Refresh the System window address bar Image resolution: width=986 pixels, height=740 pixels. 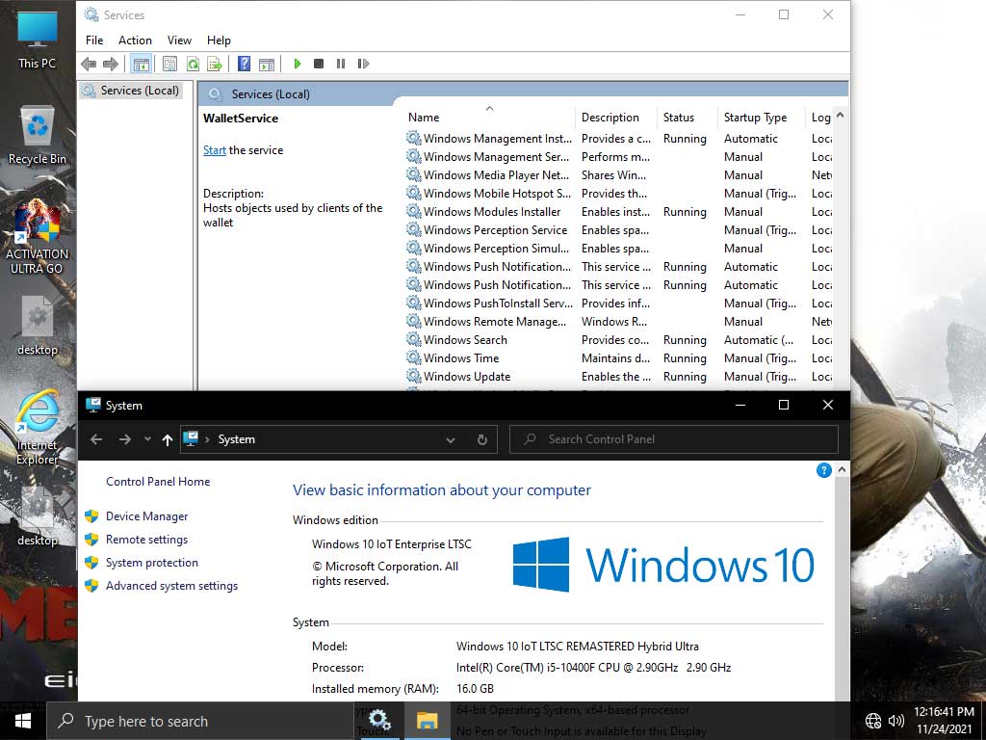(x=482, y=439)
